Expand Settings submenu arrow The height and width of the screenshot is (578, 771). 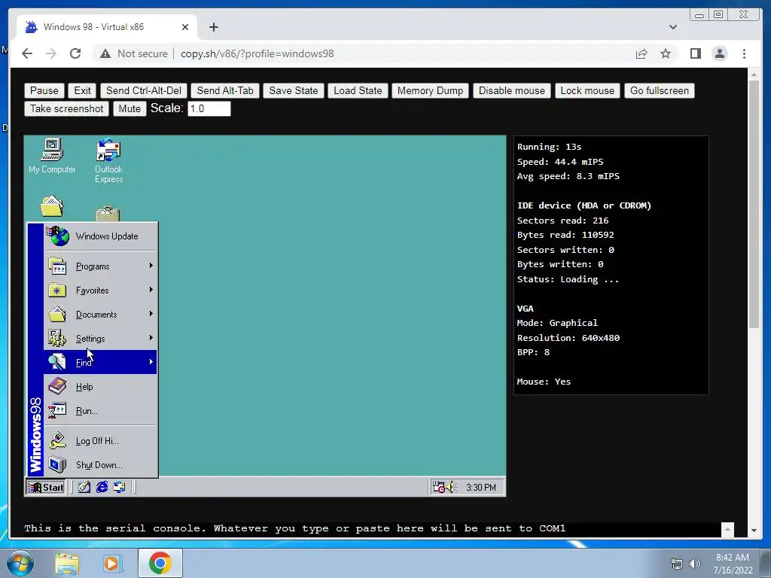[x=151, y=338]
